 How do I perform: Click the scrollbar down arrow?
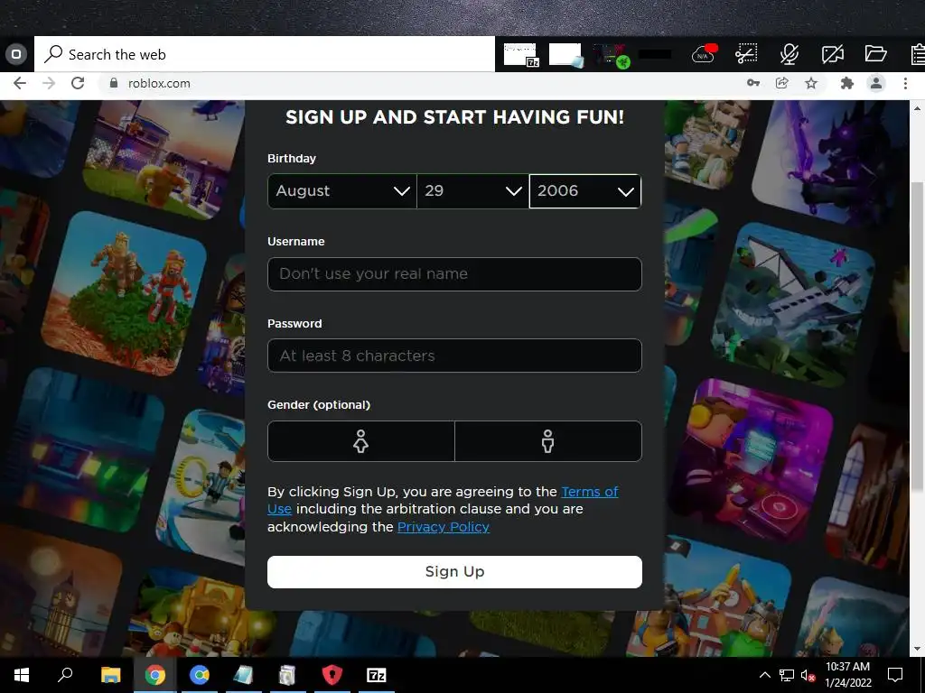pyautogui.click(x=917, y=649)
